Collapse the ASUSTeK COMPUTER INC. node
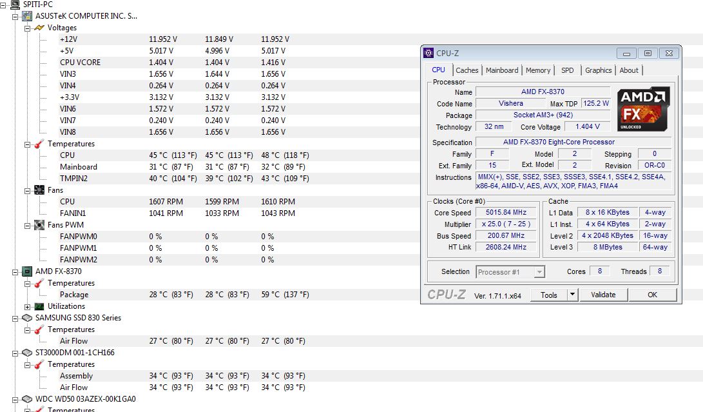The width and height of the screenshot is (703, 412). pos(15,17)
